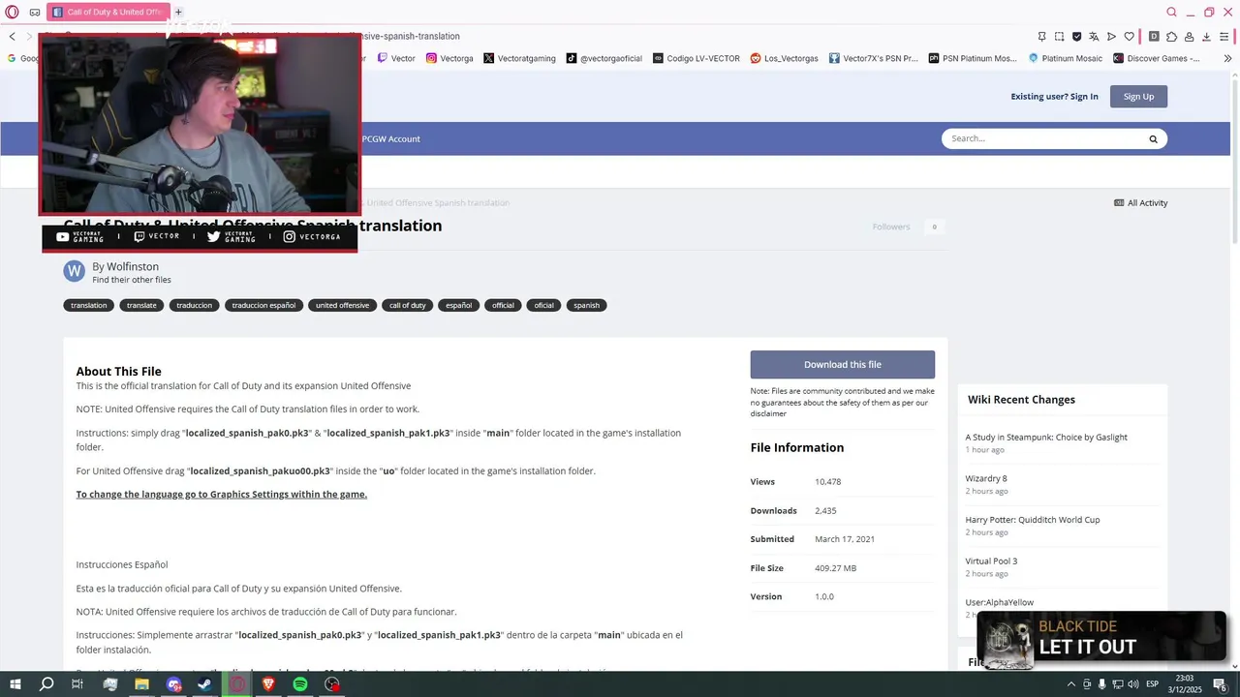Select the oficial tag
Image resolution: width=1240 pixels, height=697 pixels.
[544, 305]
